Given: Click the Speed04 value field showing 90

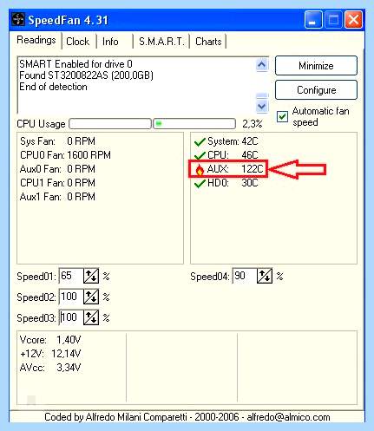Looking at the screenshot, I should (245, 276).
